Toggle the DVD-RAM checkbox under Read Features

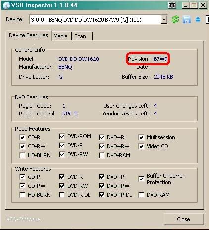102,155
